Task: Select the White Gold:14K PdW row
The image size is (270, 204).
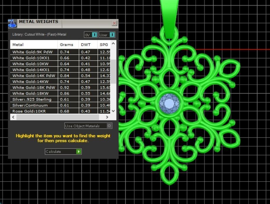Action: [x=60, y=76]
